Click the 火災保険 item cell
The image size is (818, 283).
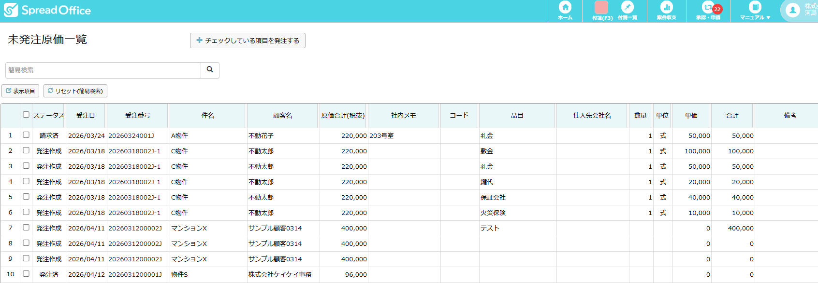coord(517,213)
